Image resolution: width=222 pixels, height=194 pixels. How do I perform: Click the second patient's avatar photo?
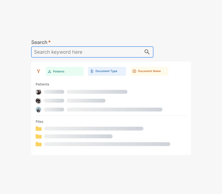pyautogui.click(x=39, y=101)
